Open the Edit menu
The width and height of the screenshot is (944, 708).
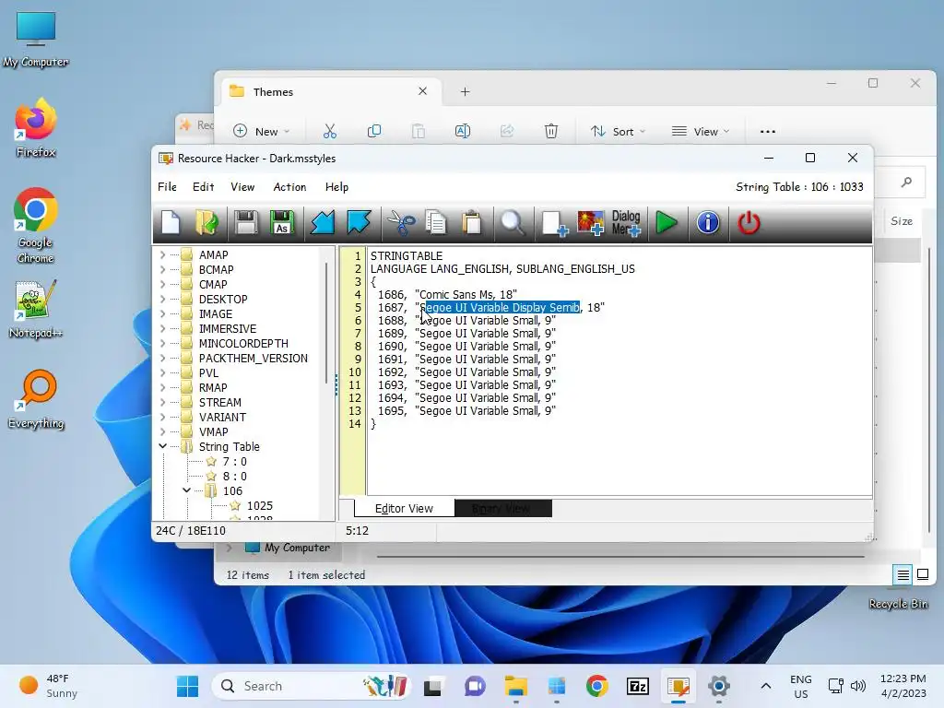[x=204, y=187]
